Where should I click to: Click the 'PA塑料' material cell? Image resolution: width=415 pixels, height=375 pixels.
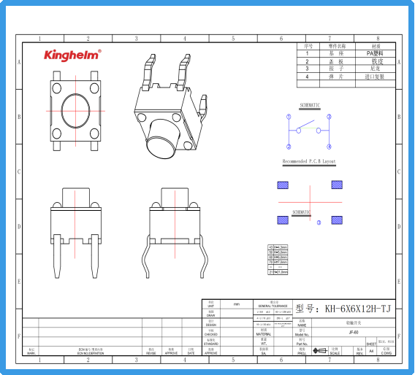(375, 53)
